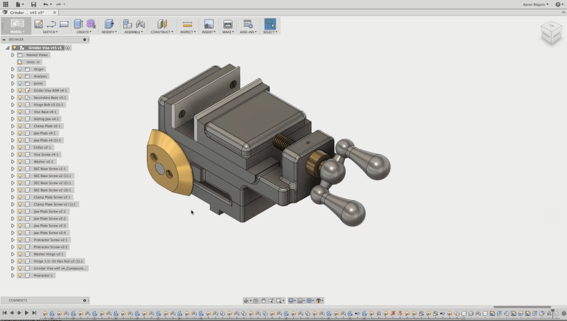This screenshot has width=567, height=321.
Task: Open the CONSTRUCT menu
Action: coord(161,32)
